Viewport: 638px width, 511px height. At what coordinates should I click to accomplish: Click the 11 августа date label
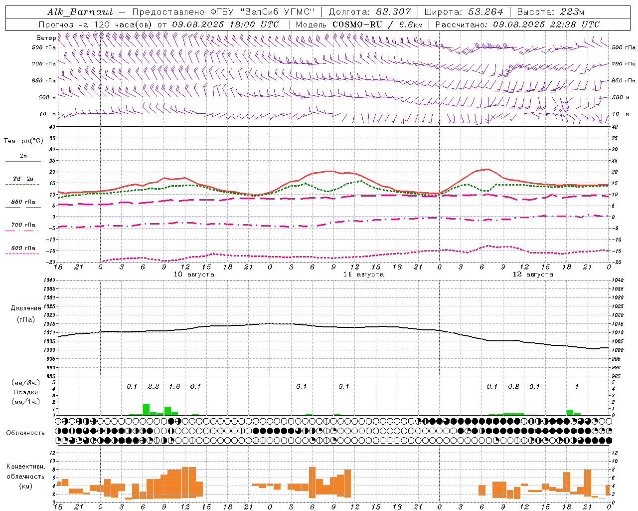pos(363,274)
